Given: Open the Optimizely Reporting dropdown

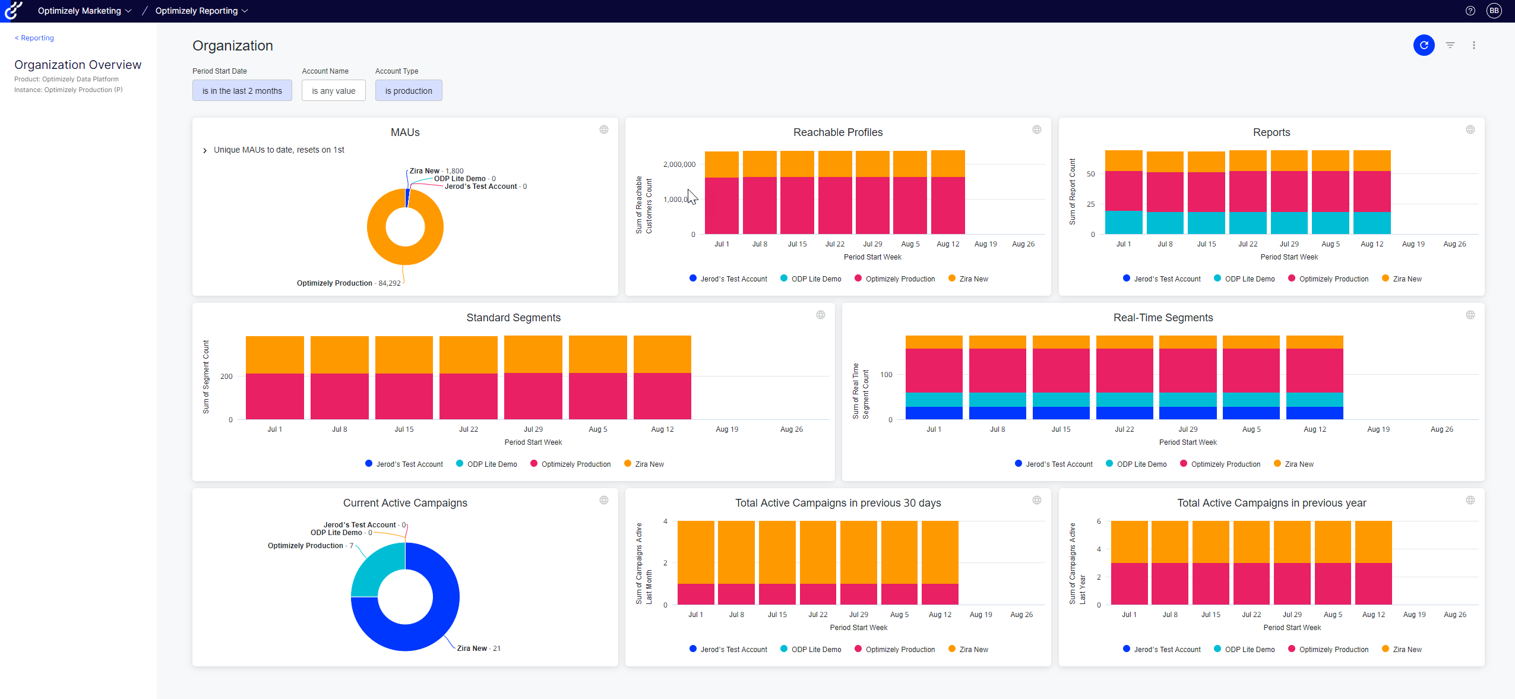Looking at the screenshot, I should [201, 11].
